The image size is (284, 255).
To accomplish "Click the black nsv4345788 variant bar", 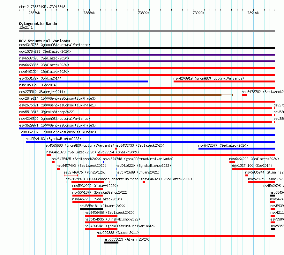I will click(147, 48).
